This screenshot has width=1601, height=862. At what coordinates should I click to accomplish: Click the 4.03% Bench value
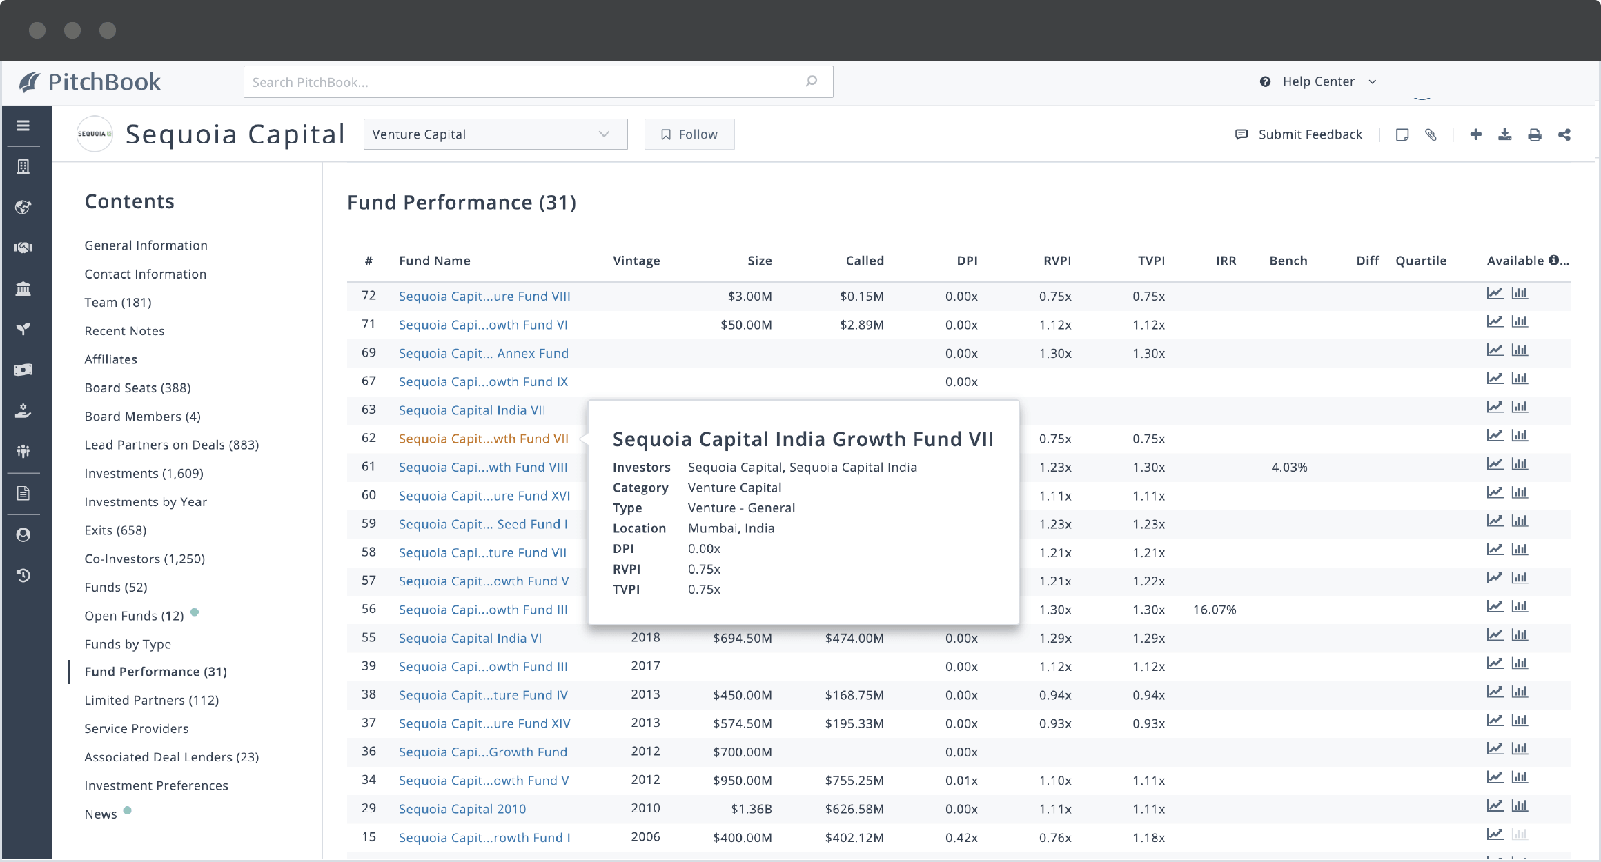click(1289, 467)
